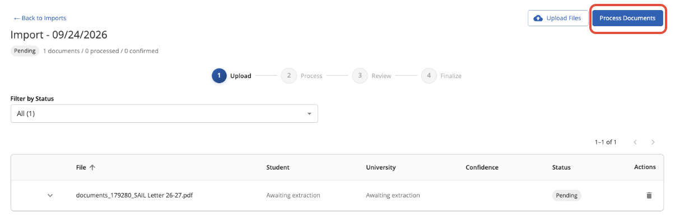Sort by File column header

[81, 167]
